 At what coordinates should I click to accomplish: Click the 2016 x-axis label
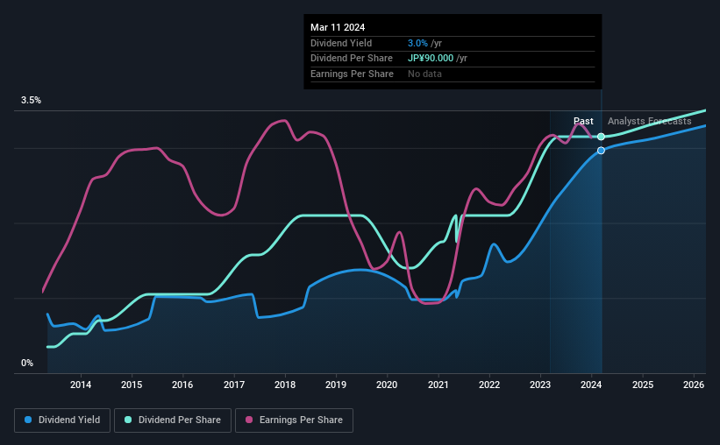pyautogui.click(x=182, y=385)
